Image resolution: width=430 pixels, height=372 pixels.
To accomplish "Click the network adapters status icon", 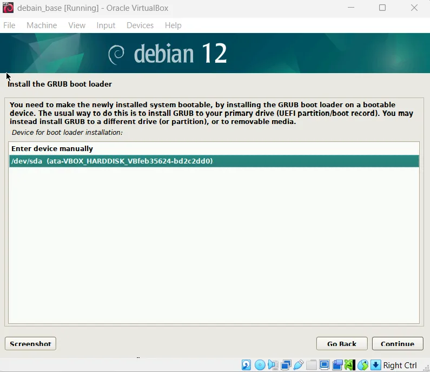I will tap(286, 365).
